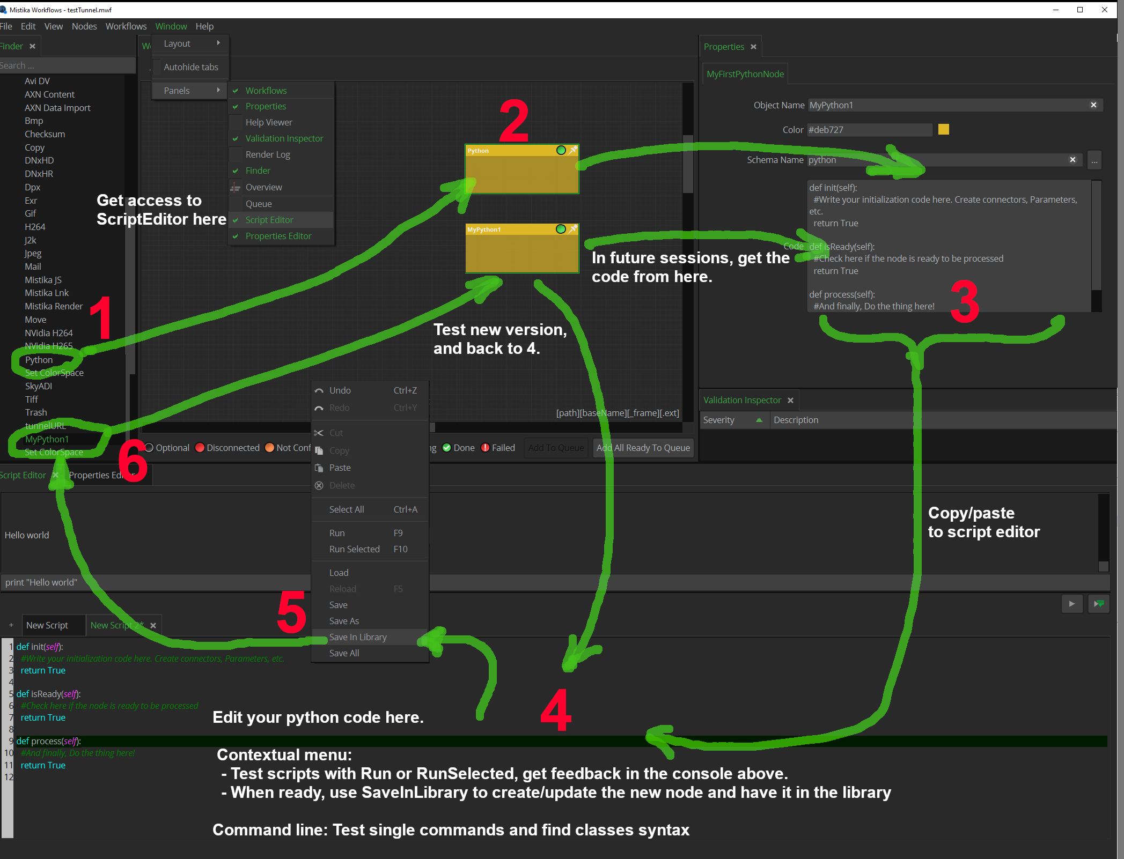Enable the Render Log panel
Image resolution: width=1124 pixels, height=859 pixels.
pyautogui.click(x=281, y=154)
